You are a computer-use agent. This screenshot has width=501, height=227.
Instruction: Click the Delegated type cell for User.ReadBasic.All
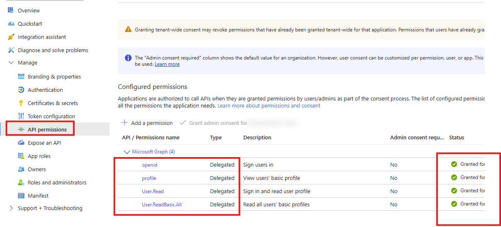(222, 204)
